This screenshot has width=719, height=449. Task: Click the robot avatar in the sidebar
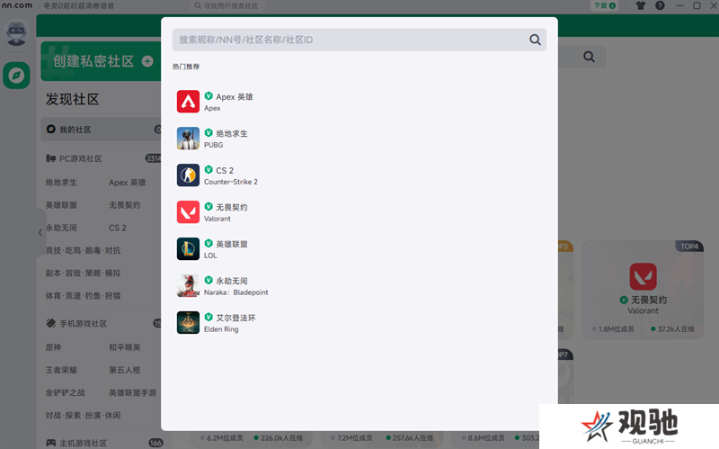(x=16, y=32)
